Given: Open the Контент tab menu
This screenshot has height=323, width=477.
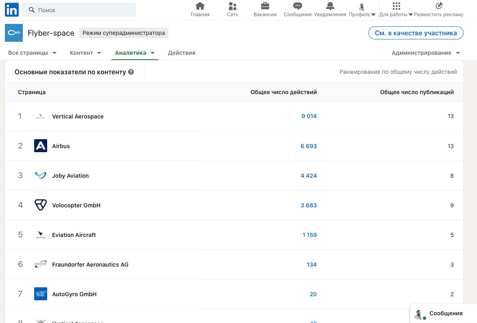Looking at the screenshot, I should coord(85,53).
